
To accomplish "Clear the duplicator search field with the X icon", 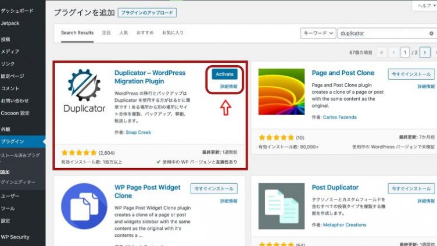I will coord(431,33).
